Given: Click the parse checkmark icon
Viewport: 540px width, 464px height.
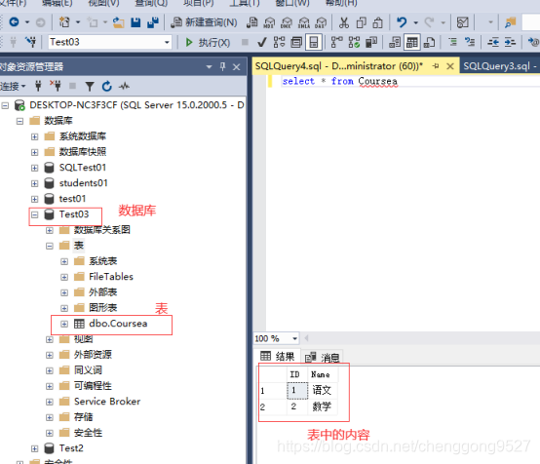Looking at the screenshot, I should [262, 42].
